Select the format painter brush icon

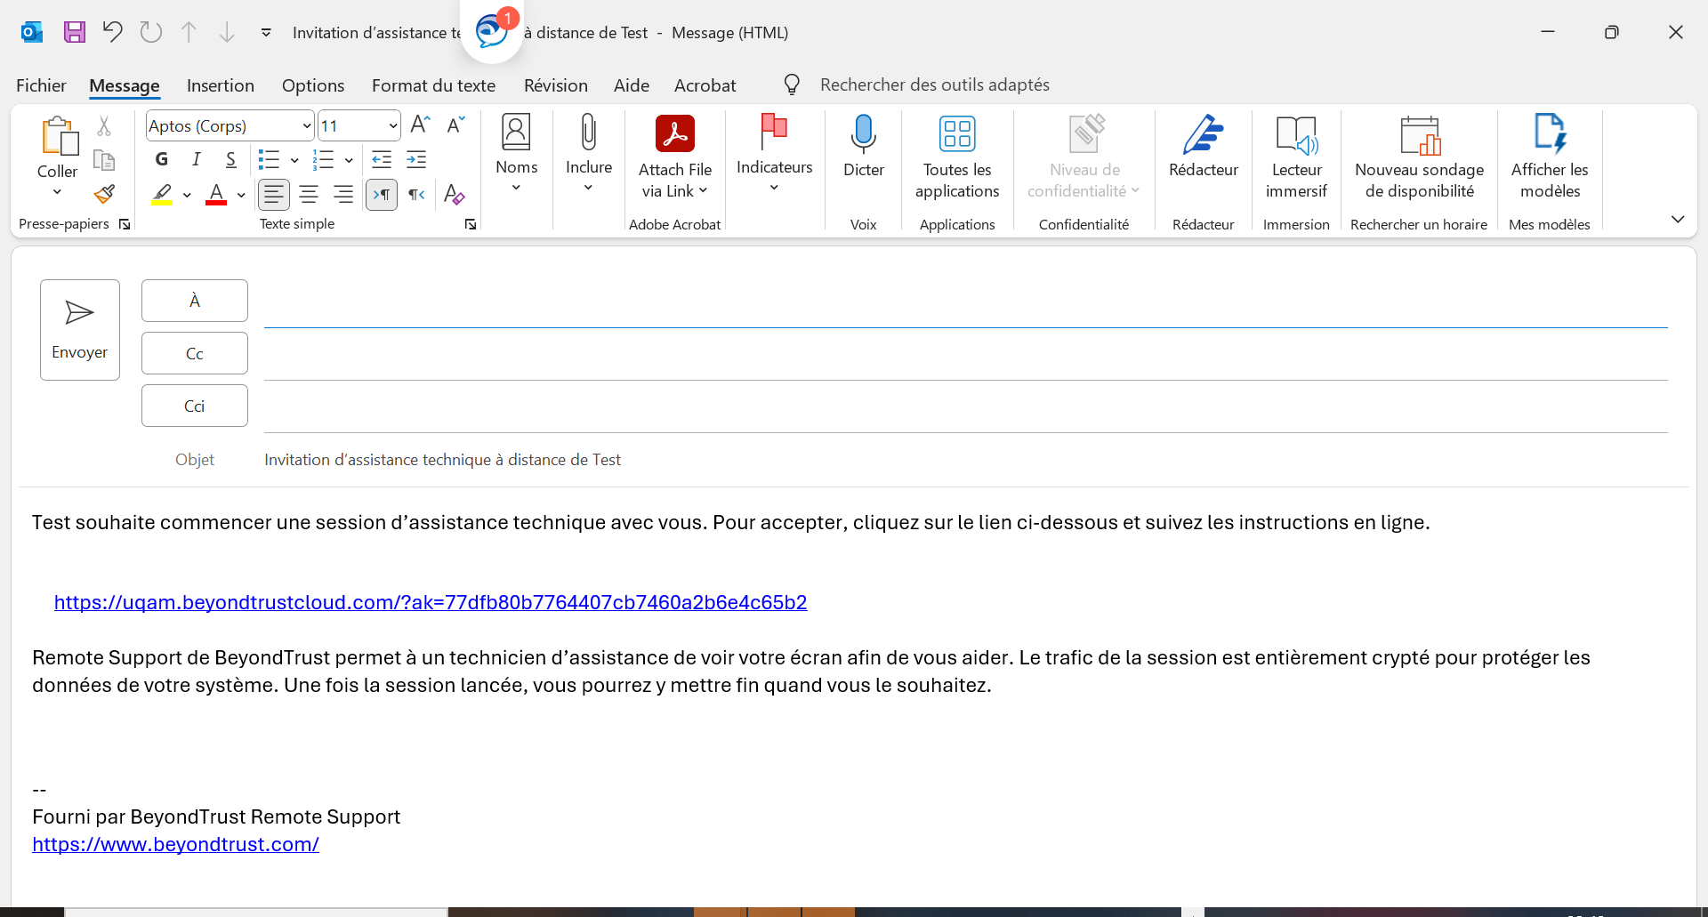(x=104, y=194)
